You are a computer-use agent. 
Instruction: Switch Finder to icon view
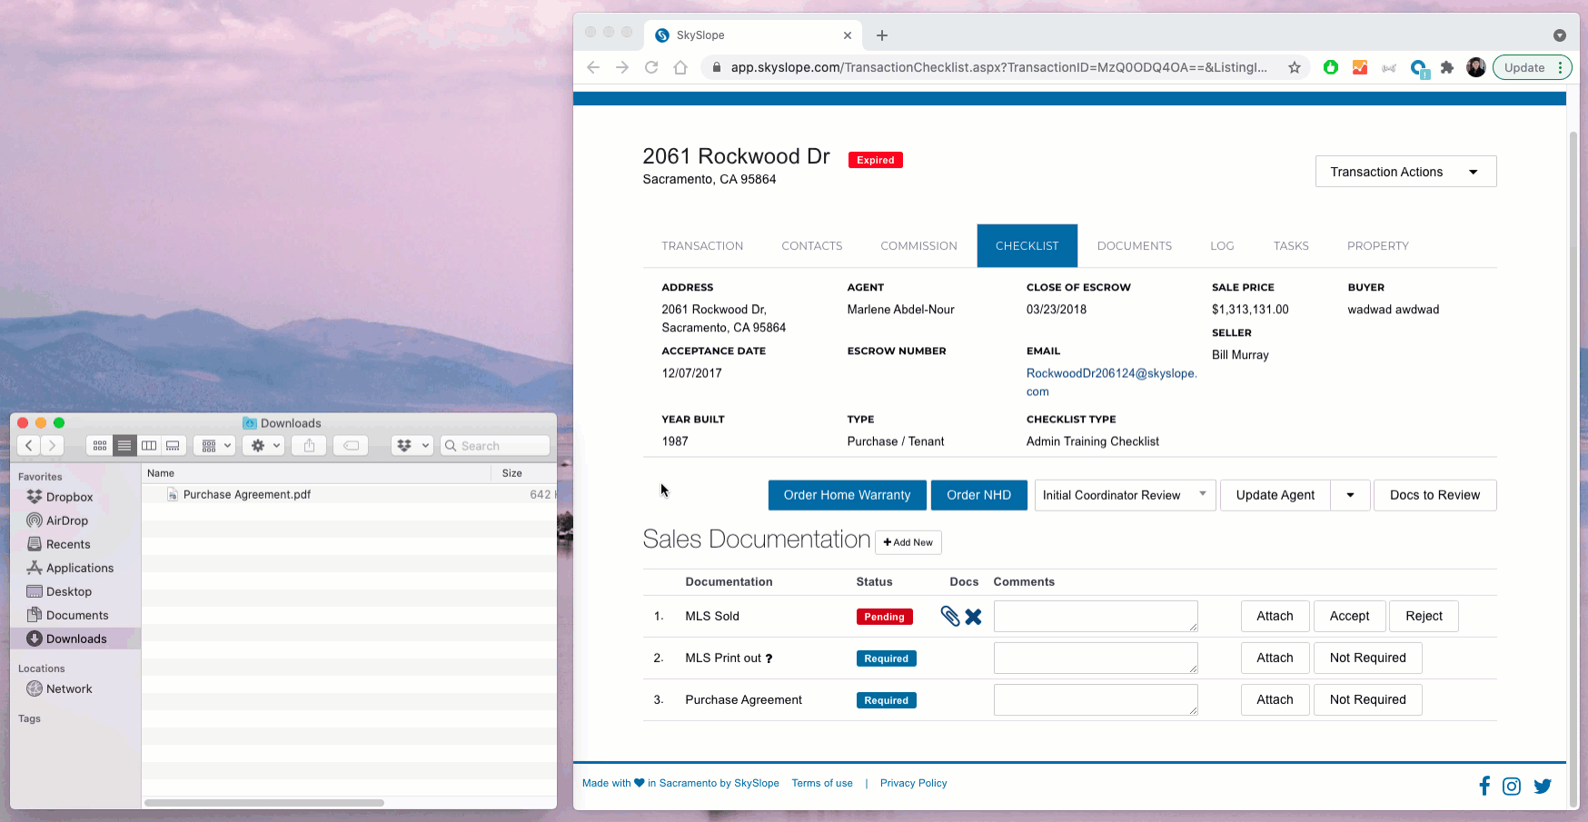pyautogui.click(x=100, y=446)
